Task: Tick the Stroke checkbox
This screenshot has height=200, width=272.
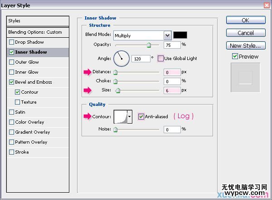Action: 11,152
